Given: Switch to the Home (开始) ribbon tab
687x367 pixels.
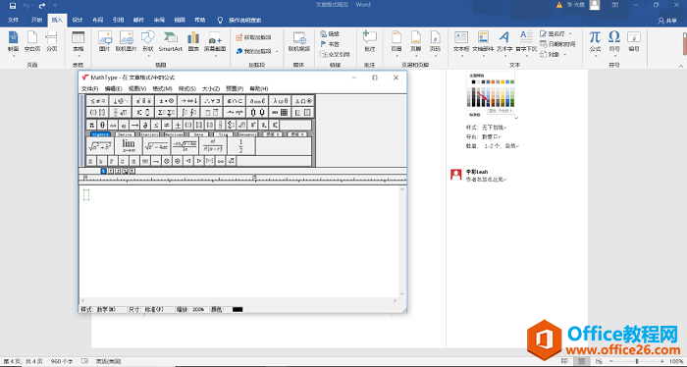Looking at the screenshot, I should coord(37,21).
